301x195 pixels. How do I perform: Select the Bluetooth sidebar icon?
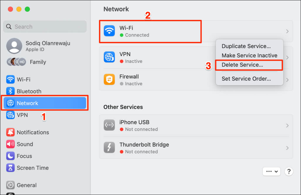(10, 91)
